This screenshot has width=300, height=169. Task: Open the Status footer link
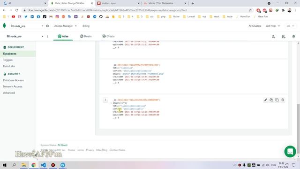[71, 150]
